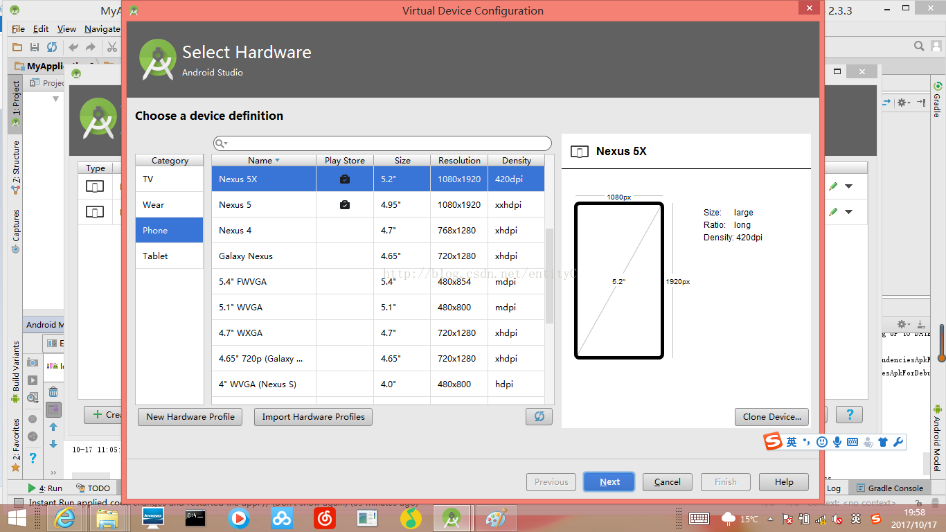The height and width of the screenshot is (532, 946).
Task: Click the Next button
Action: click(609, 482)
